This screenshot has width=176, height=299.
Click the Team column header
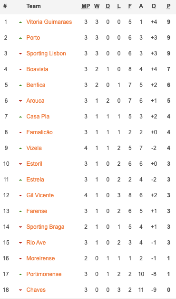pos(34,6)
